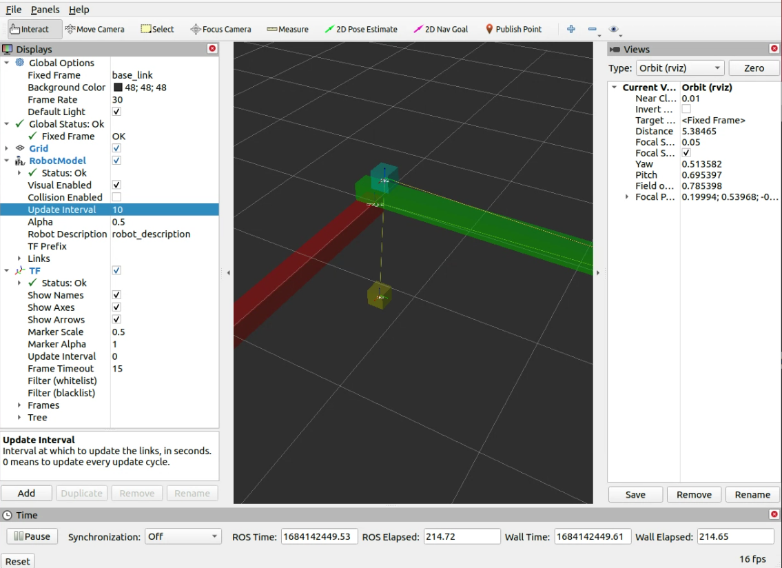Click the Background Color swatch
Image resolution: width=782 pixels, height=568 pixels.
pos(118,87)
